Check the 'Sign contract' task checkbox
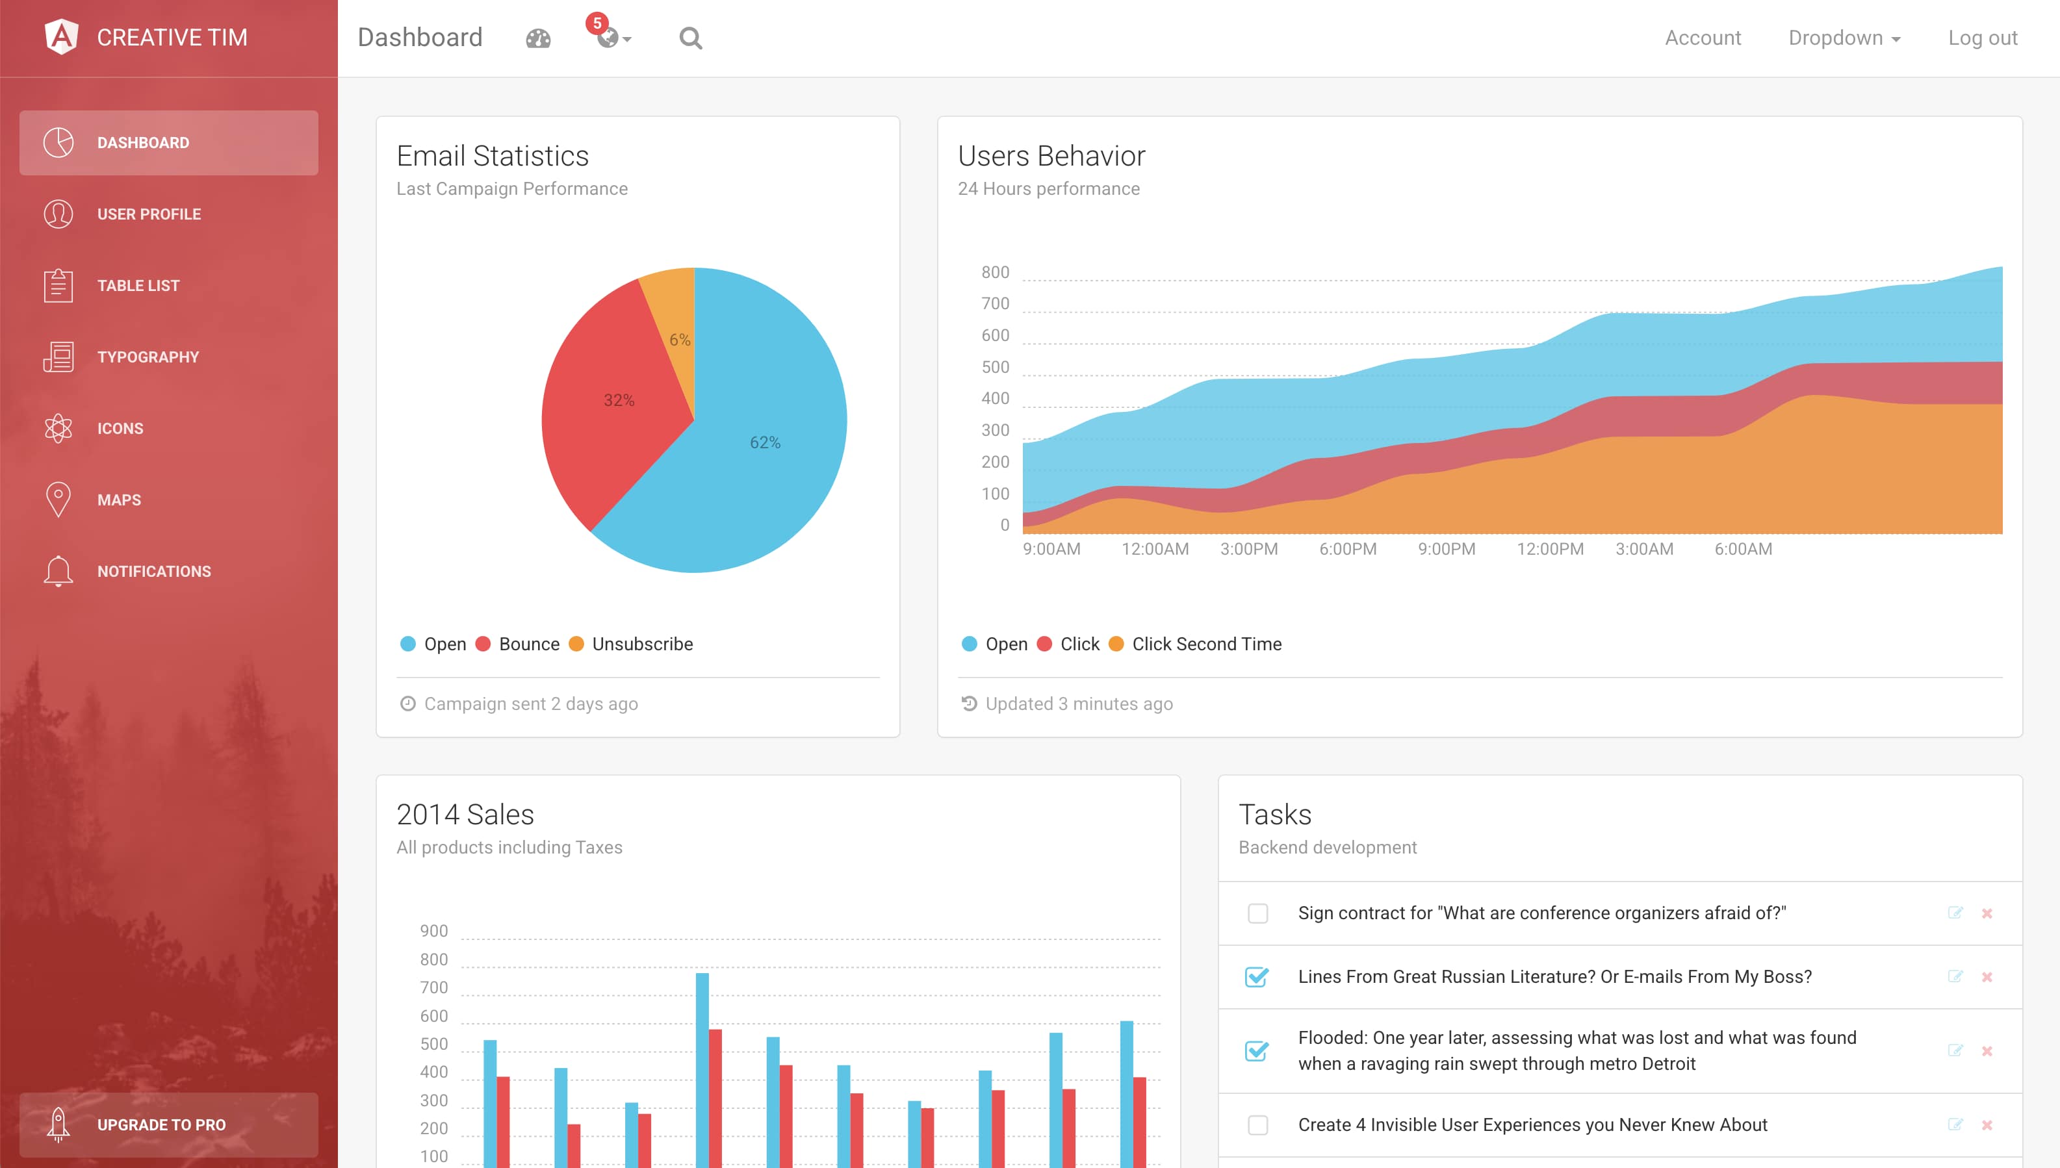Screen dimensions: 2060x1168 point(1257,913)
